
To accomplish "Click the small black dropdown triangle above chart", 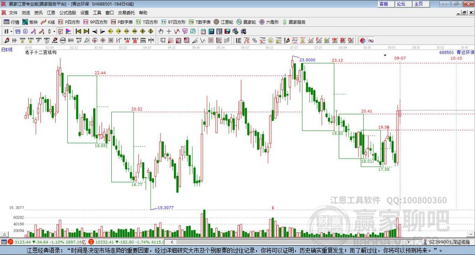I will (385, 55).
